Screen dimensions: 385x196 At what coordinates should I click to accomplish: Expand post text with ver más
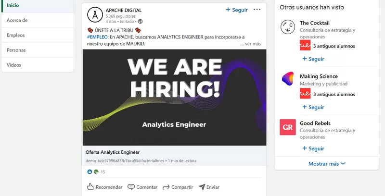point(251,44)
